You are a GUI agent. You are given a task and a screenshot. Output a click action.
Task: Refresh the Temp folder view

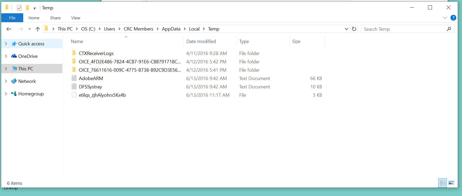coord(354,29)
